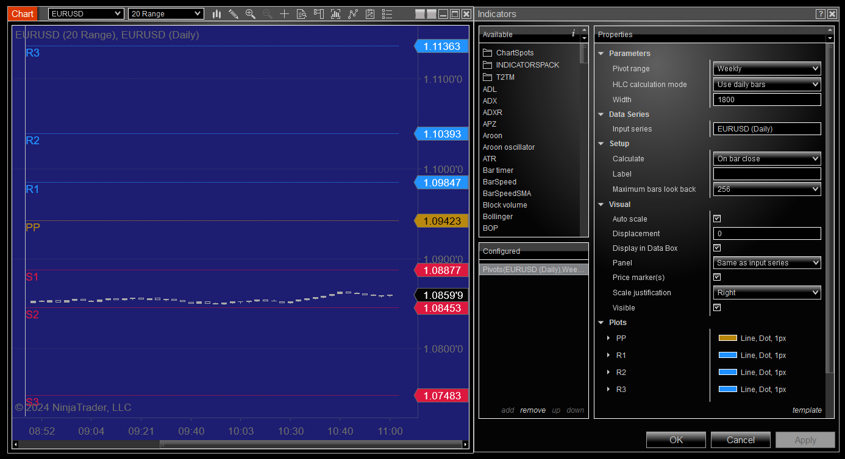Viewport: 845px width, 459px height.
Task: Toggle the Display in Data Box checkbox
Action: pos(717,248)
